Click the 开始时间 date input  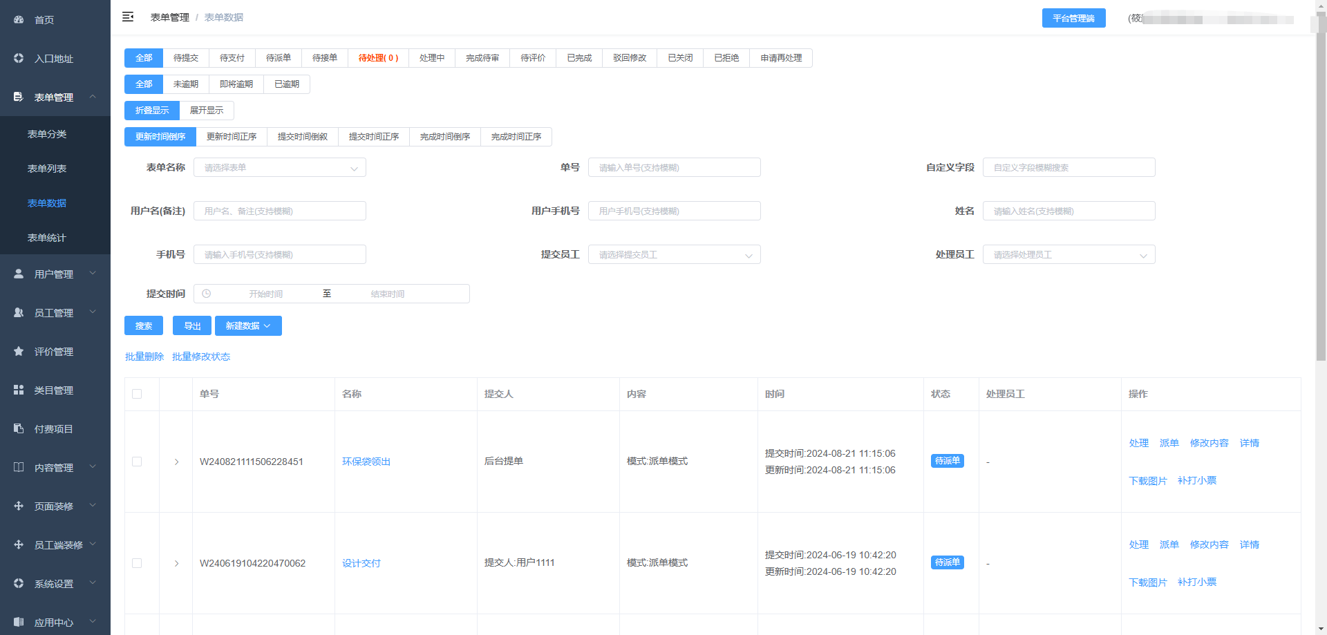tap(266, 294)
